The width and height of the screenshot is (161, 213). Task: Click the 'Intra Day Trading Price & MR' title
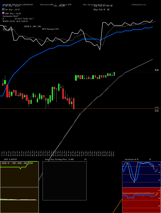coord(59,159)
